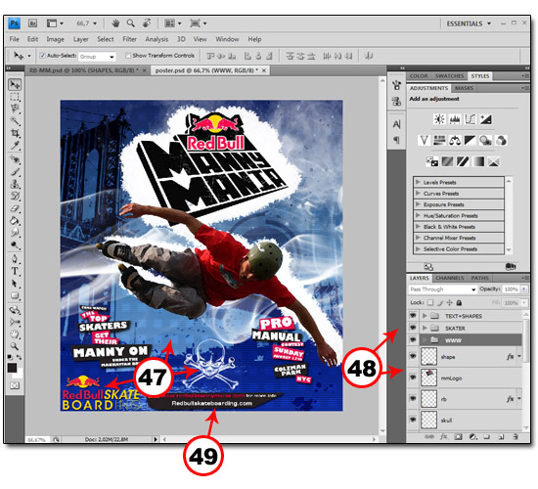The width and height of the screenshot is (538, 489).
Task: Select the Brush tool
Action: pos(15,171)
